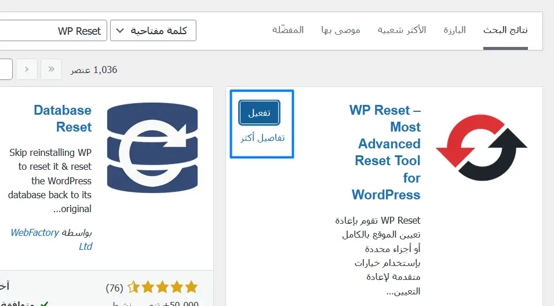
Task: Switch to the المفضّلة tab
Action: [x=288, y=30]
